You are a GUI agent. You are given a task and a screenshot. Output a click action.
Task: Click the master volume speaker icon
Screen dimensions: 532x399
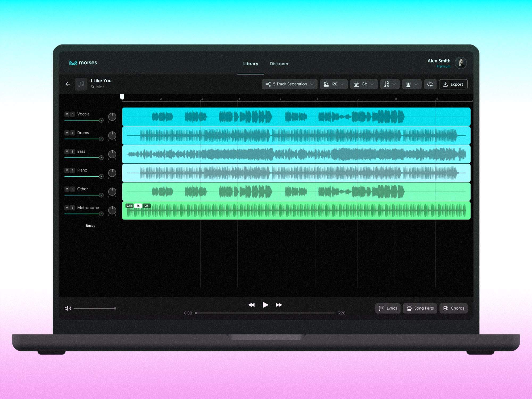coord(68,308)
